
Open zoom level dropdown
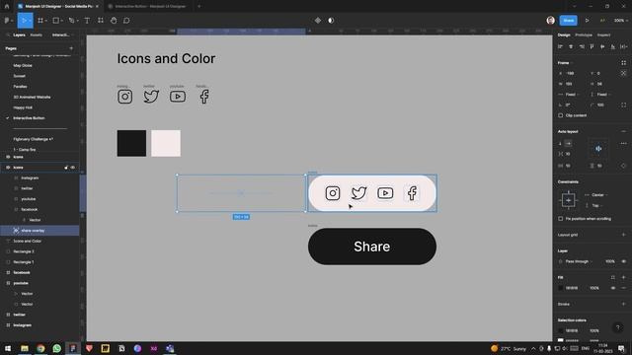tap(621, 21)
